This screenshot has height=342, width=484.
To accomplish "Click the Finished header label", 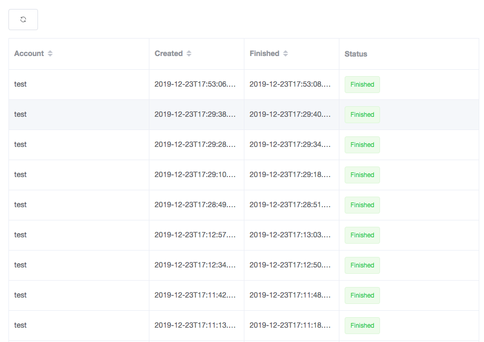I will point(264,53).
